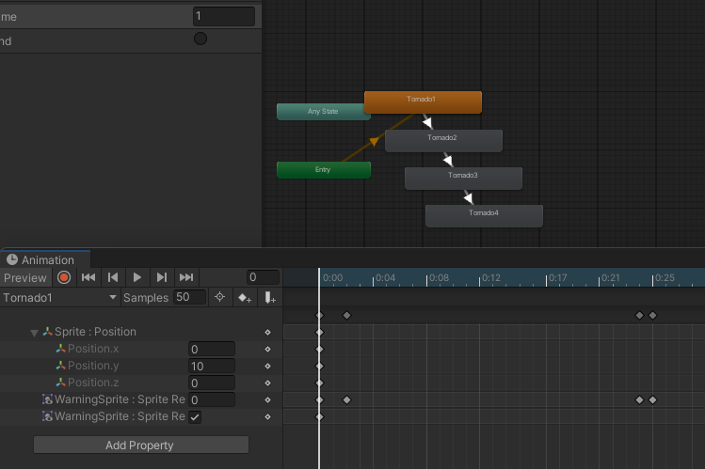705x469 pixels.
Task: Select the Position.x keyframe at 0:00
Action: tap(320, 350)
